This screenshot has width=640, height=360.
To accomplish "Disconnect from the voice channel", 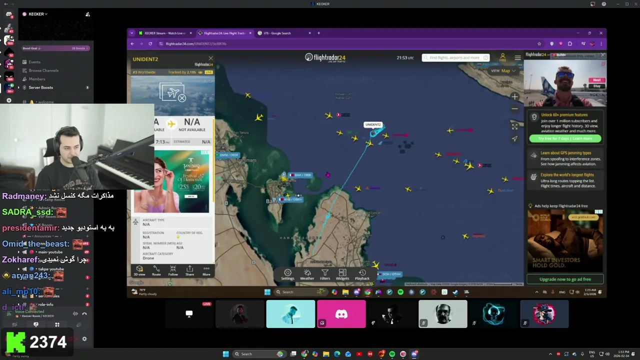I will tap(84, 313).
